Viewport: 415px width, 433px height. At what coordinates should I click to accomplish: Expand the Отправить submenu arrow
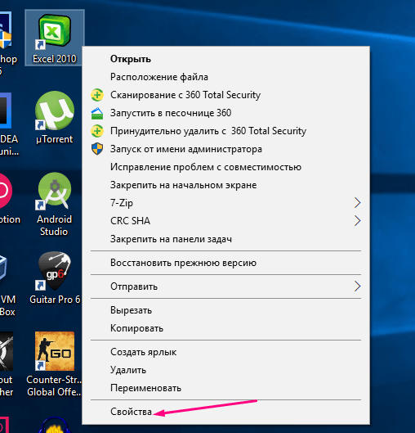pyautogui.click(x=358, y=286)
